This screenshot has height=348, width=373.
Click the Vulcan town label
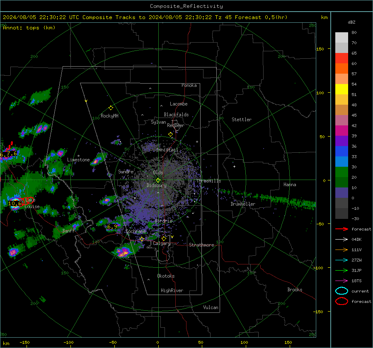211,307
